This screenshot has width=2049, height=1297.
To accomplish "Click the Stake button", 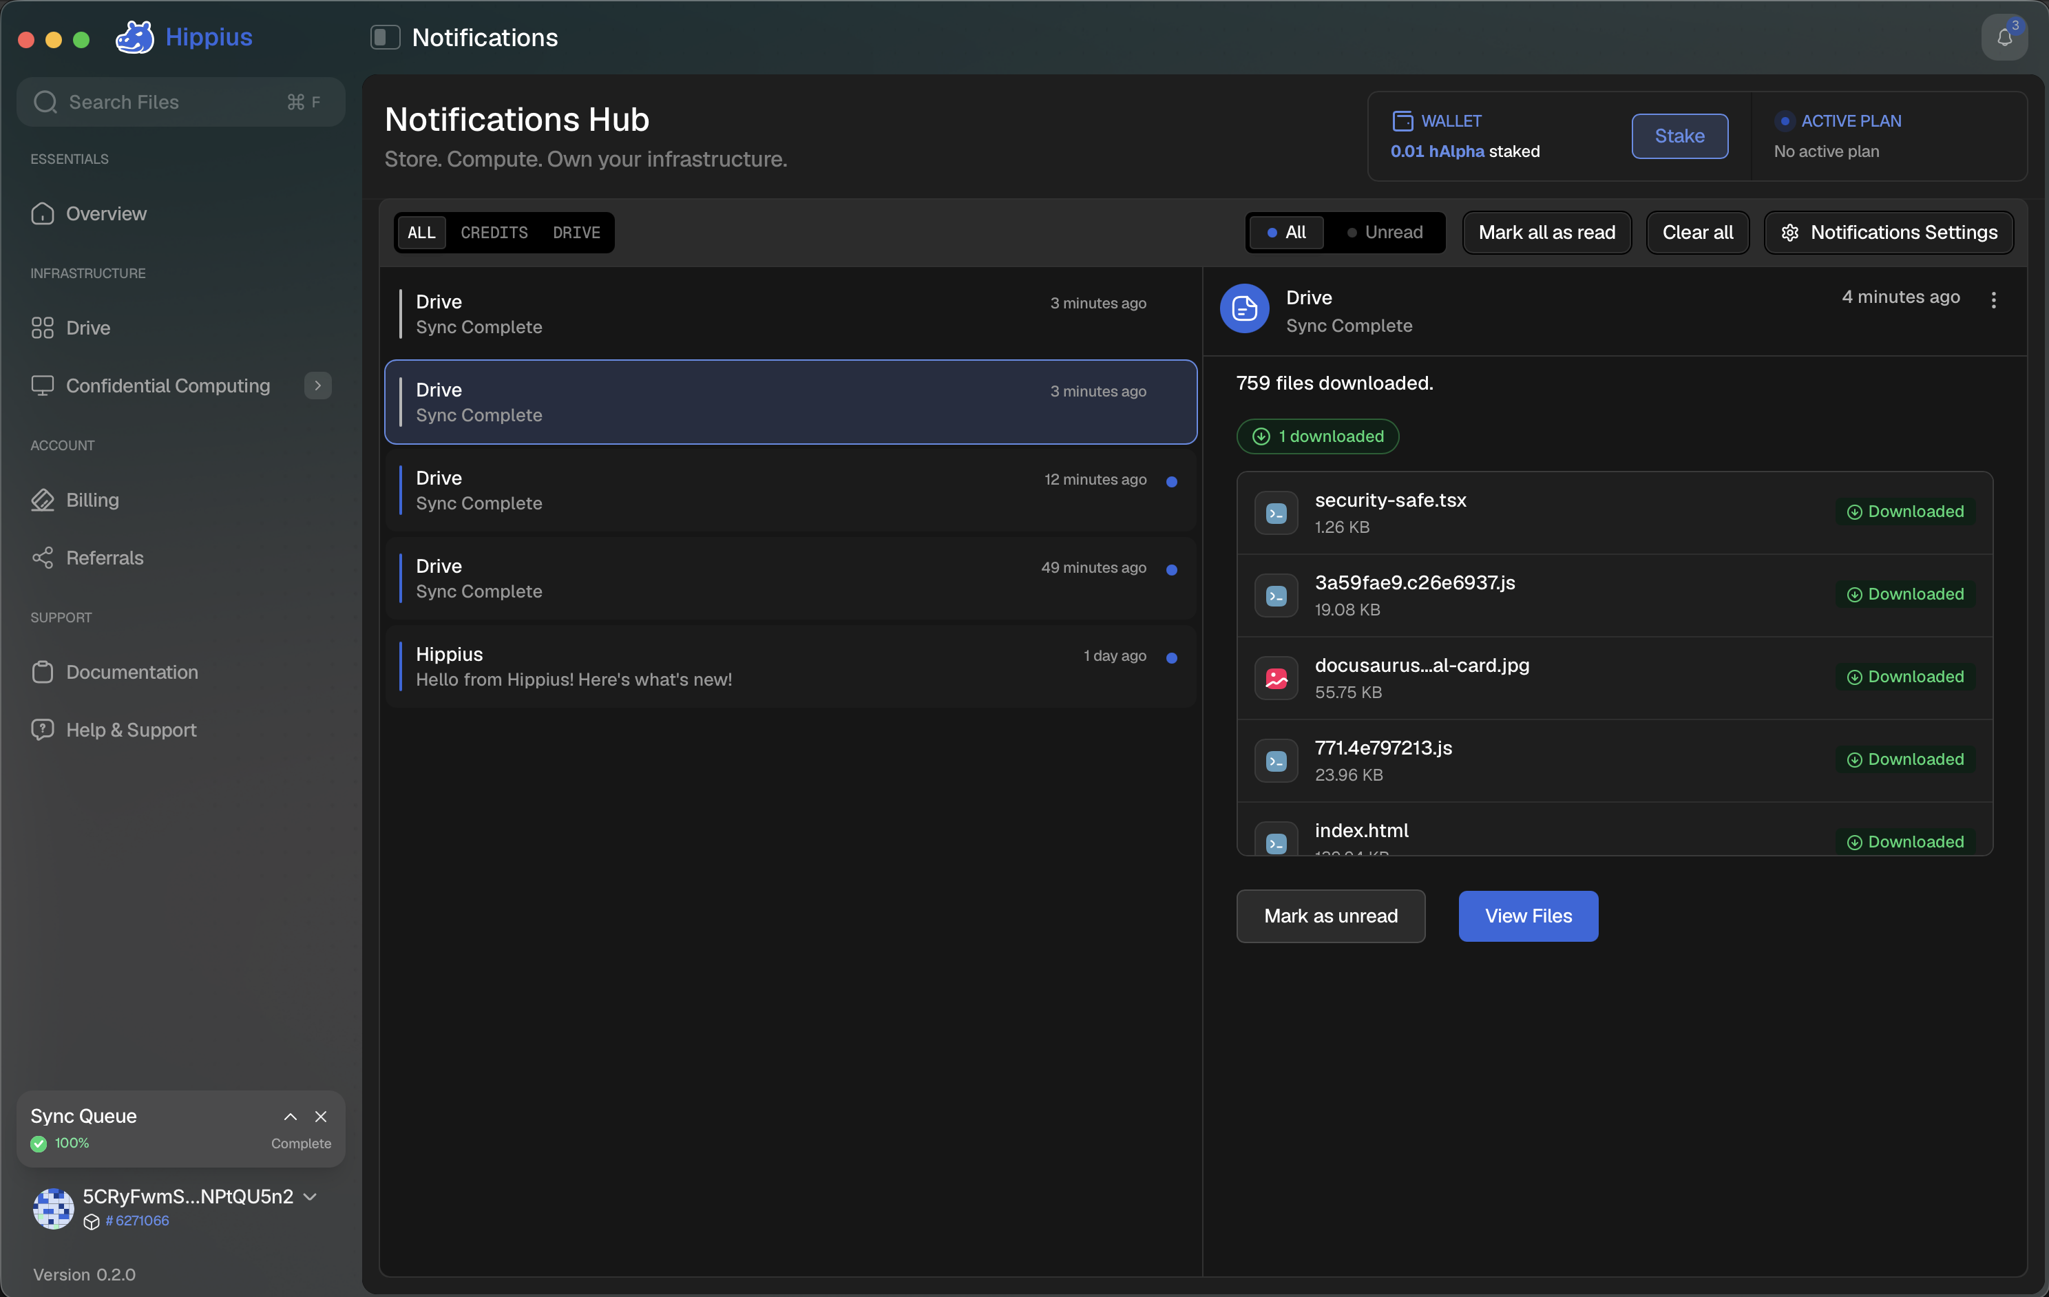I will pos(1679,136).
